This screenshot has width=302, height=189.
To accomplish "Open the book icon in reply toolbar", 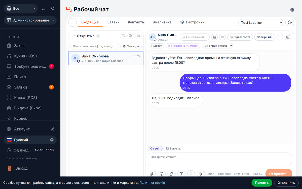I will tap(181, 174).
